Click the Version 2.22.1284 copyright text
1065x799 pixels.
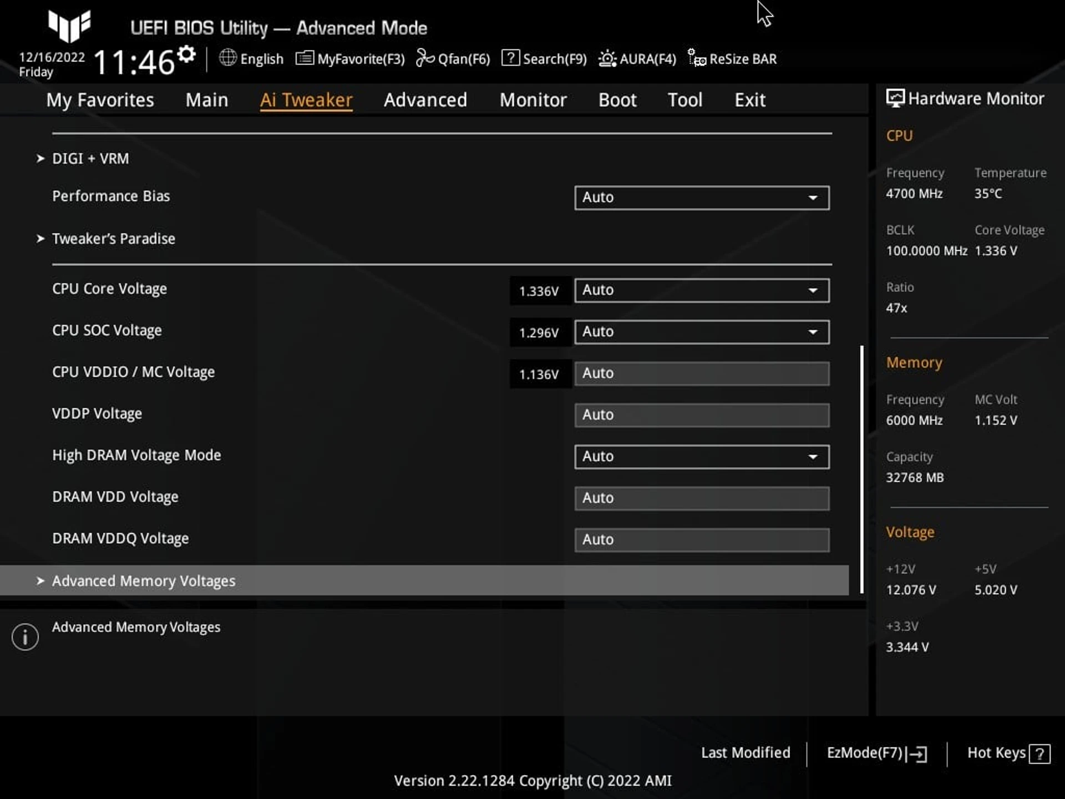click(x=532, y=781)
